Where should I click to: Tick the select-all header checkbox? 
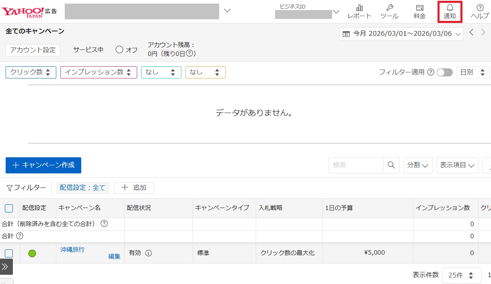(x=9, y=208)
